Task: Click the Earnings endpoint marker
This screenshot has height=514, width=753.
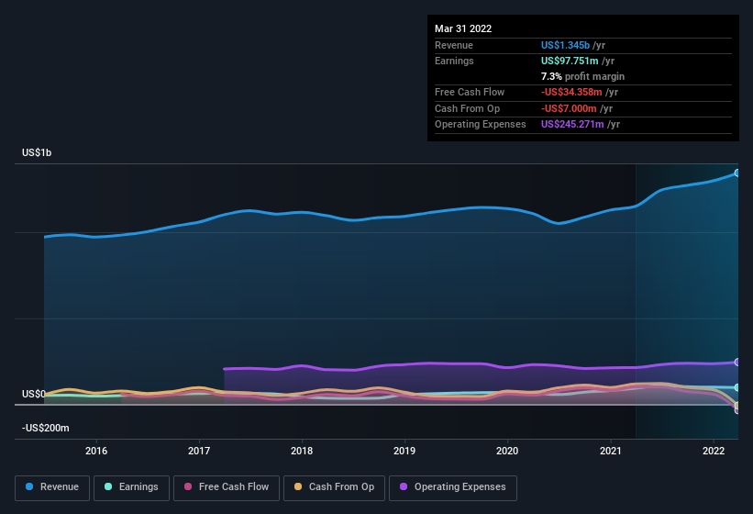Action: tap(737, 387)
